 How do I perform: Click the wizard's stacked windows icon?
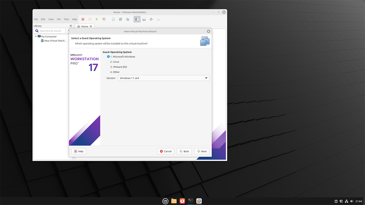[205, 41]
